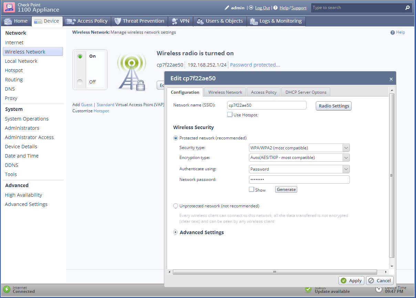Click the Password protected... link
The image size is (416, 298).
[255, 65]
